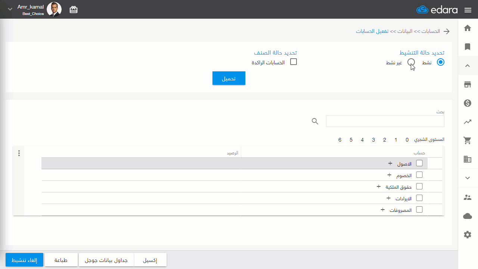
Task: Open the table three-dot options menu
Action: pyautogui.click(x=19, y=153)
